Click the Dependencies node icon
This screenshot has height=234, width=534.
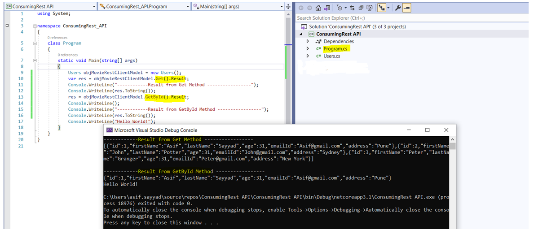318,42
